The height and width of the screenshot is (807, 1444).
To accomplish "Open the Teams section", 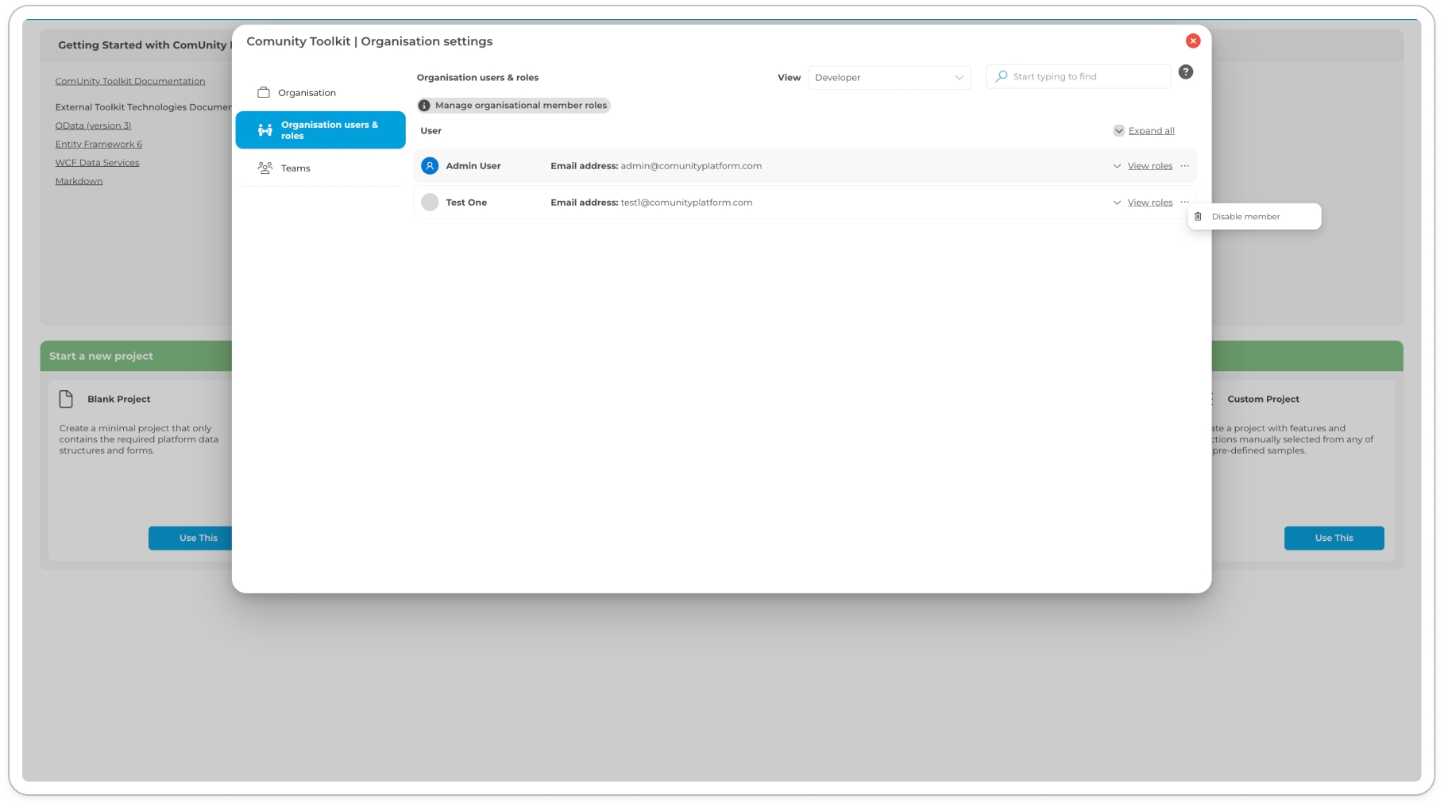I will click(295, 168).
